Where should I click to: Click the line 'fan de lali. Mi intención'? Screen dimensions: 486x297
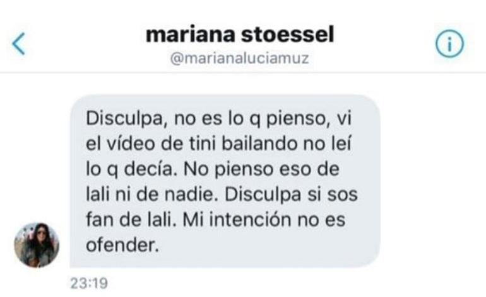pos(216,220)
